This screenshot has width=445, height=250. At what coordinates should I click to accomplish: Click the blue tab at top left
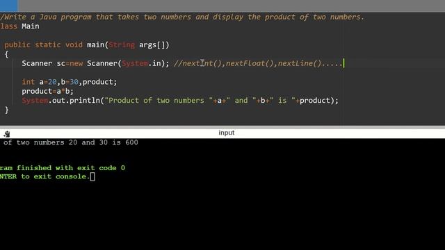coord(9,6)
